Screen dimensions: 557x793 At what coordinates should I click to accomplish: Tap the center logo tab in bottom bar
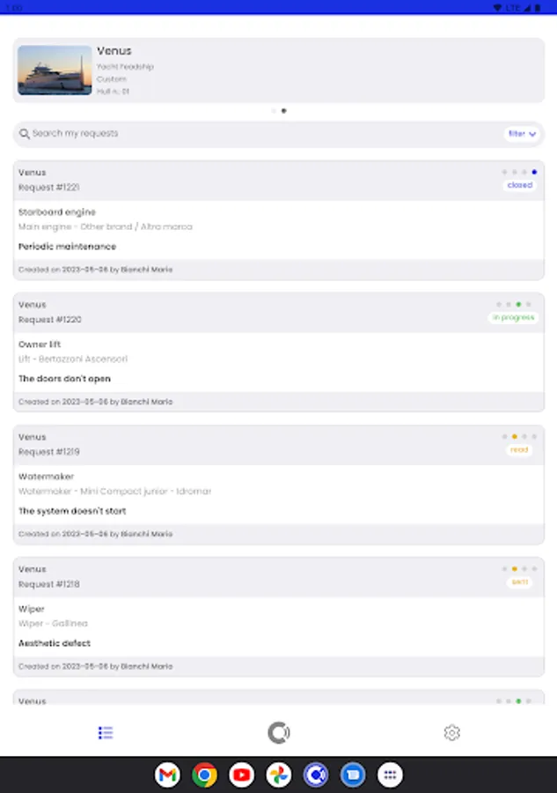pyautogui.click(x=279, y=732)
